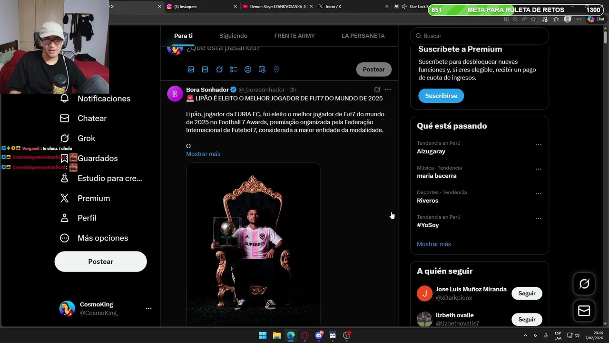Close the Instagram browser tab

(235, 7)
